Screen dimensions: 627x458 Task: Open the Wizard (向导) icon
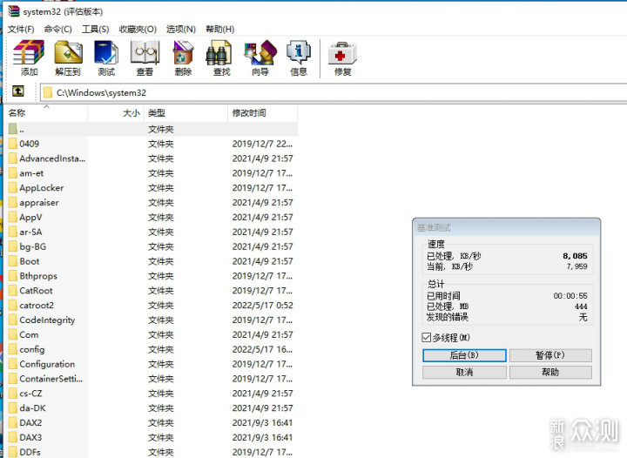click(x=260, y=52)
